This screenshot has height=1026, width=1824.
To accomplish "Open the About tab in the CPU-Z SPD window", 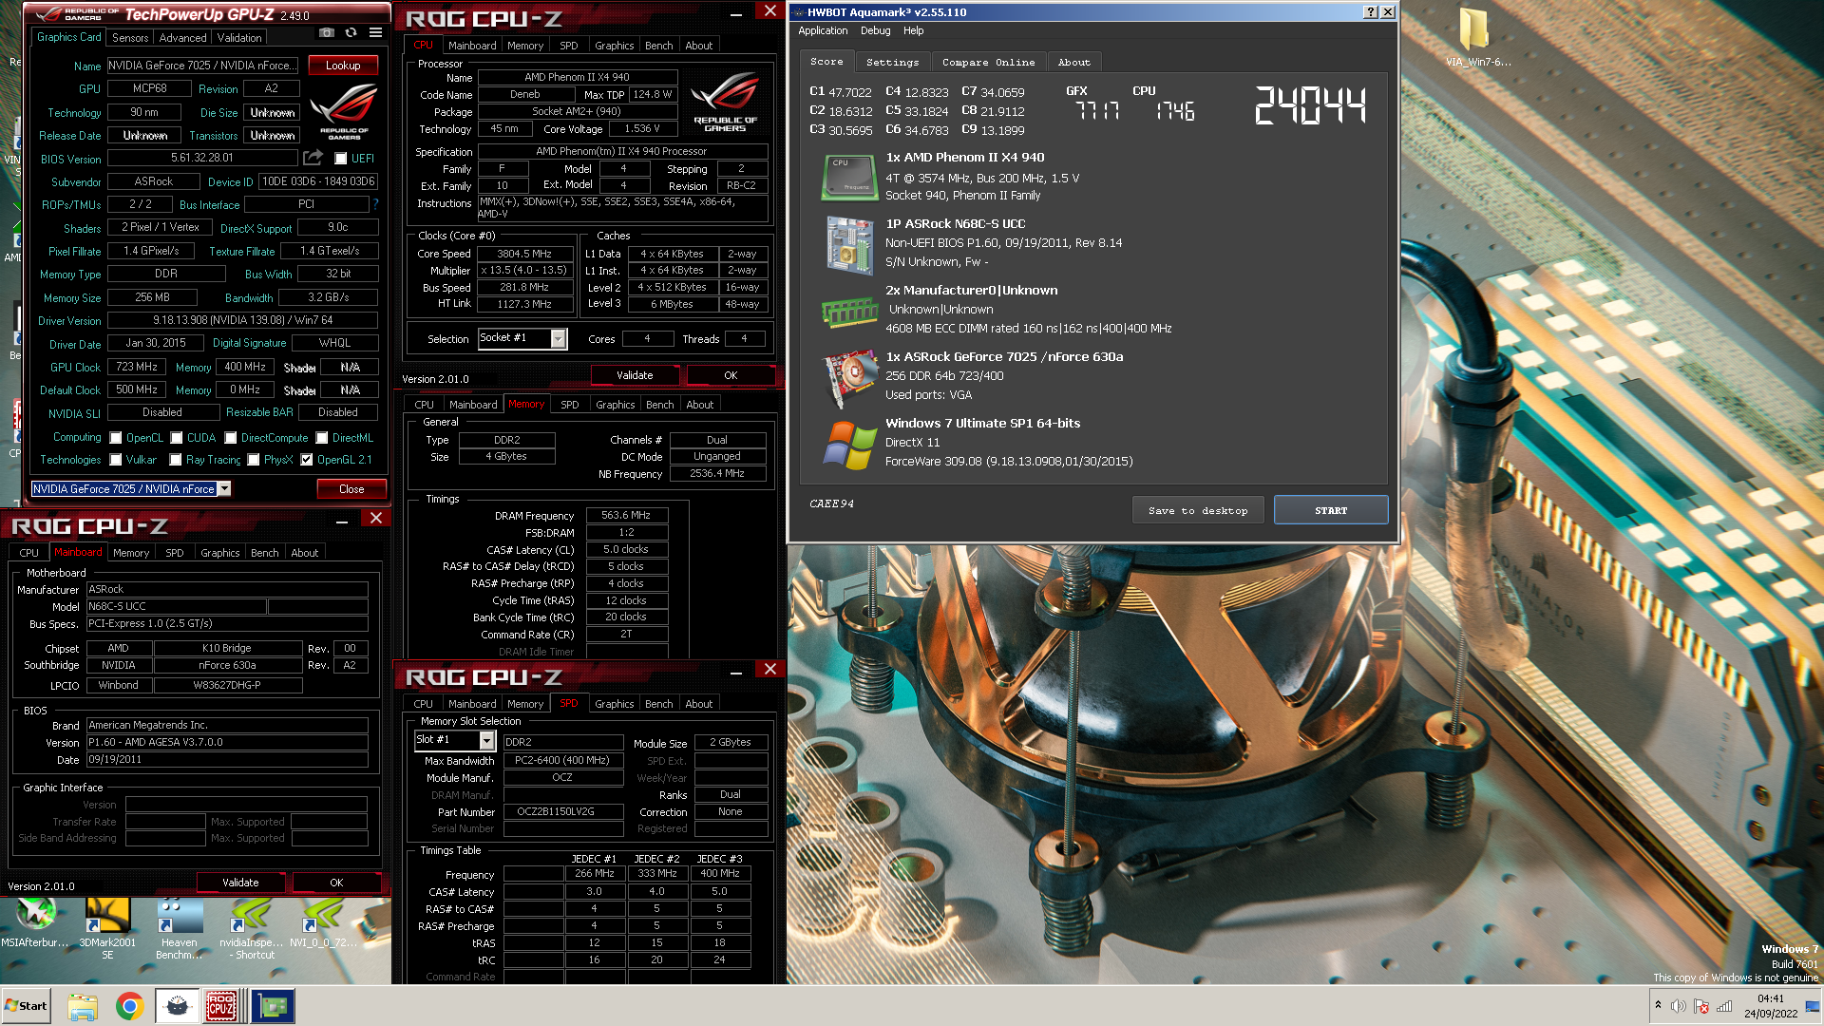I will tap(698, 704).
